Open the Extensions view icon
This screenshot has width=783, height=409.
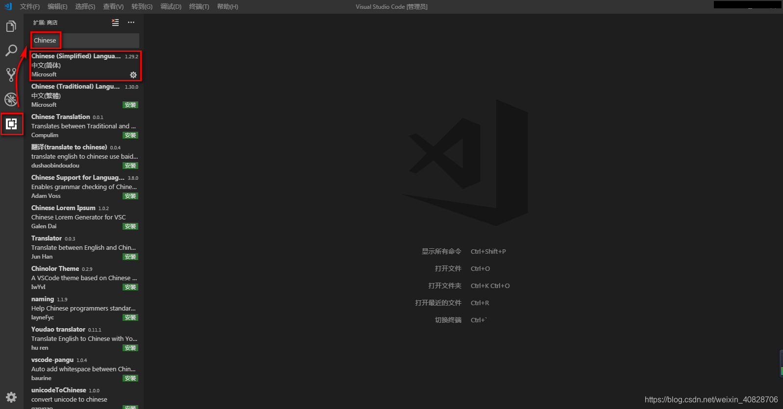pos(11,124)
